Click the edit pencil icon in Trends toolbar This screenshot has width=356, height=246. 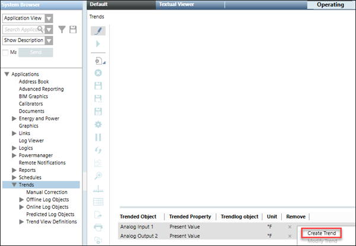click(98, 31)
